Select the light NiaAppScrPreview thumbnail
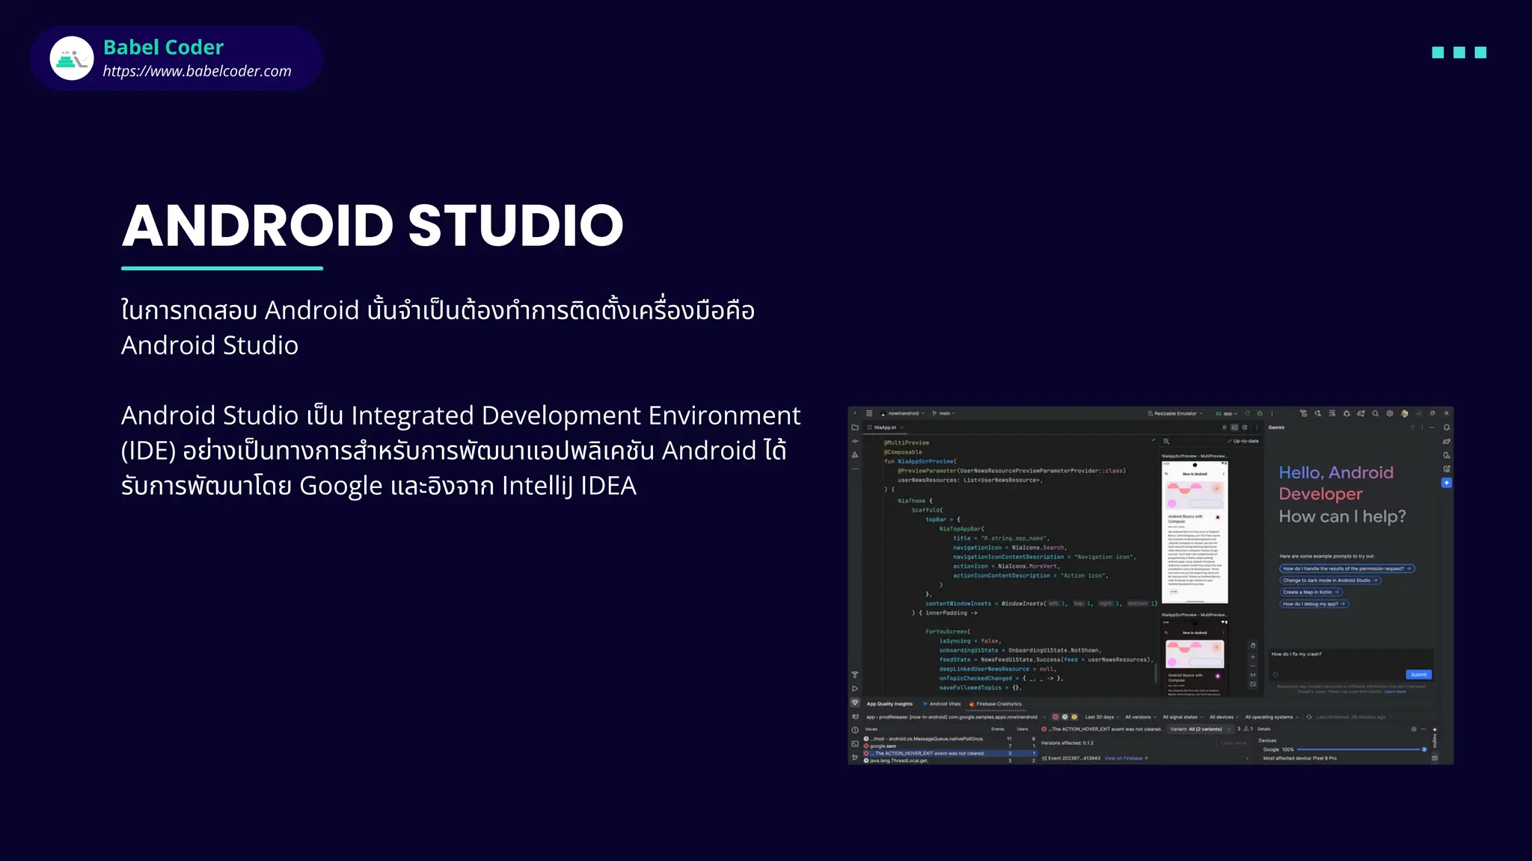Viewport: 1532px width, 861px height. [1195, 531]
